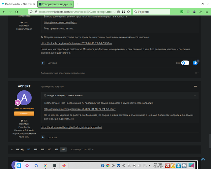The height and width of the screenshot is (169, 211).
Task: Click the clock showing 21:36
Action: (158, 165)
